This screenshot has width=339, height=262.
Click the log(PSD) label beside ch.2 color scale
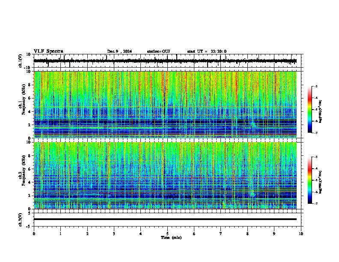point(321,182)
